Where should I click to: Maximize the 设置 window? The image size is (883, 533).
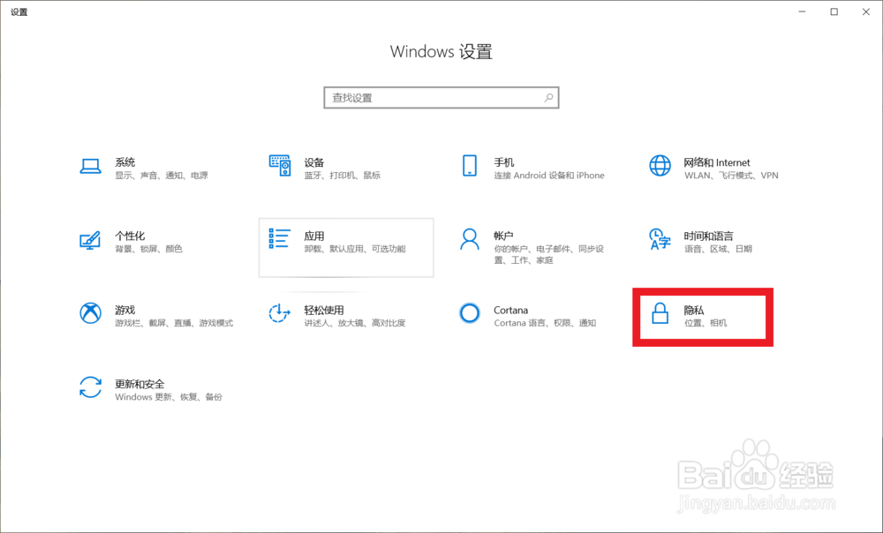point(834,11)
